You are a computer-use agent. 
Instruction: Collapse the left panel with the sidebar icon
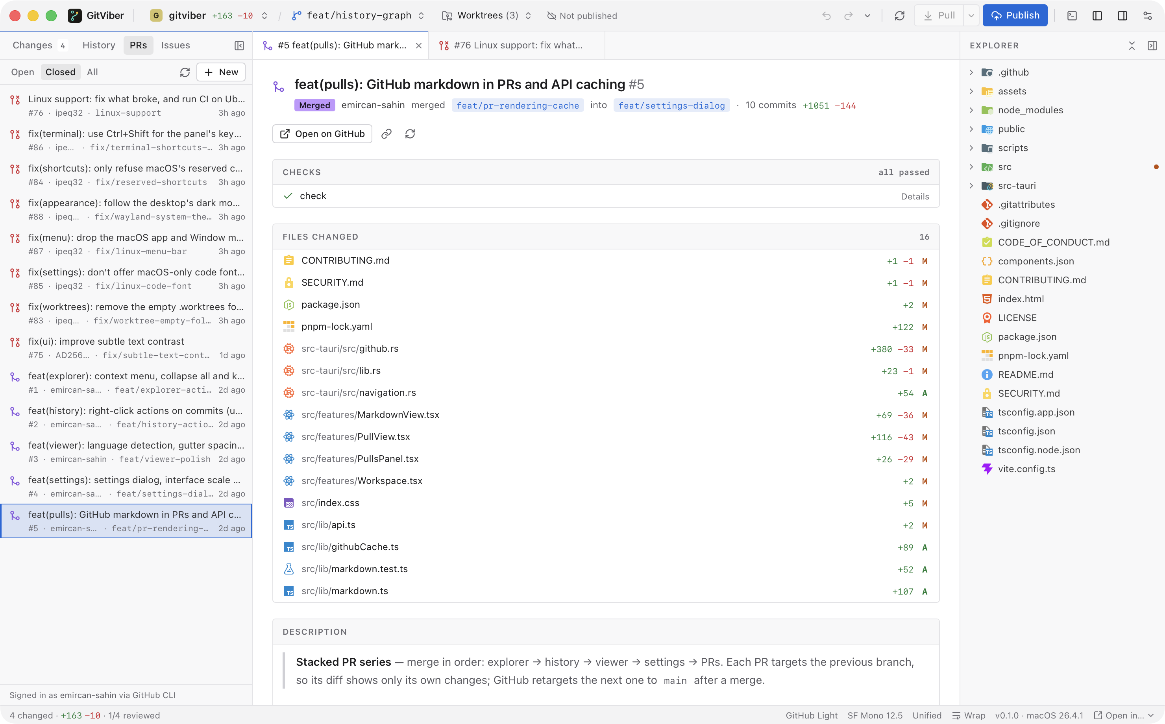pyautogui.click(x=239, y=46)
